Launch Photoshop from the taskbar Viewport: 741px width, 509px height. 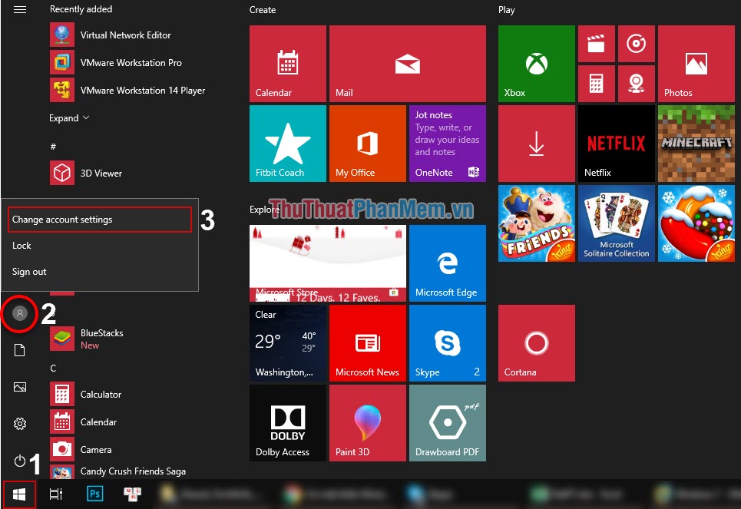94,494
